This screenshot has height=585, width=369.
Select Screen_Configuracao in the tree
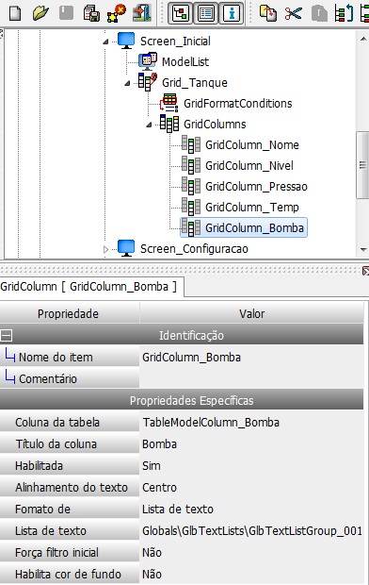194,249
